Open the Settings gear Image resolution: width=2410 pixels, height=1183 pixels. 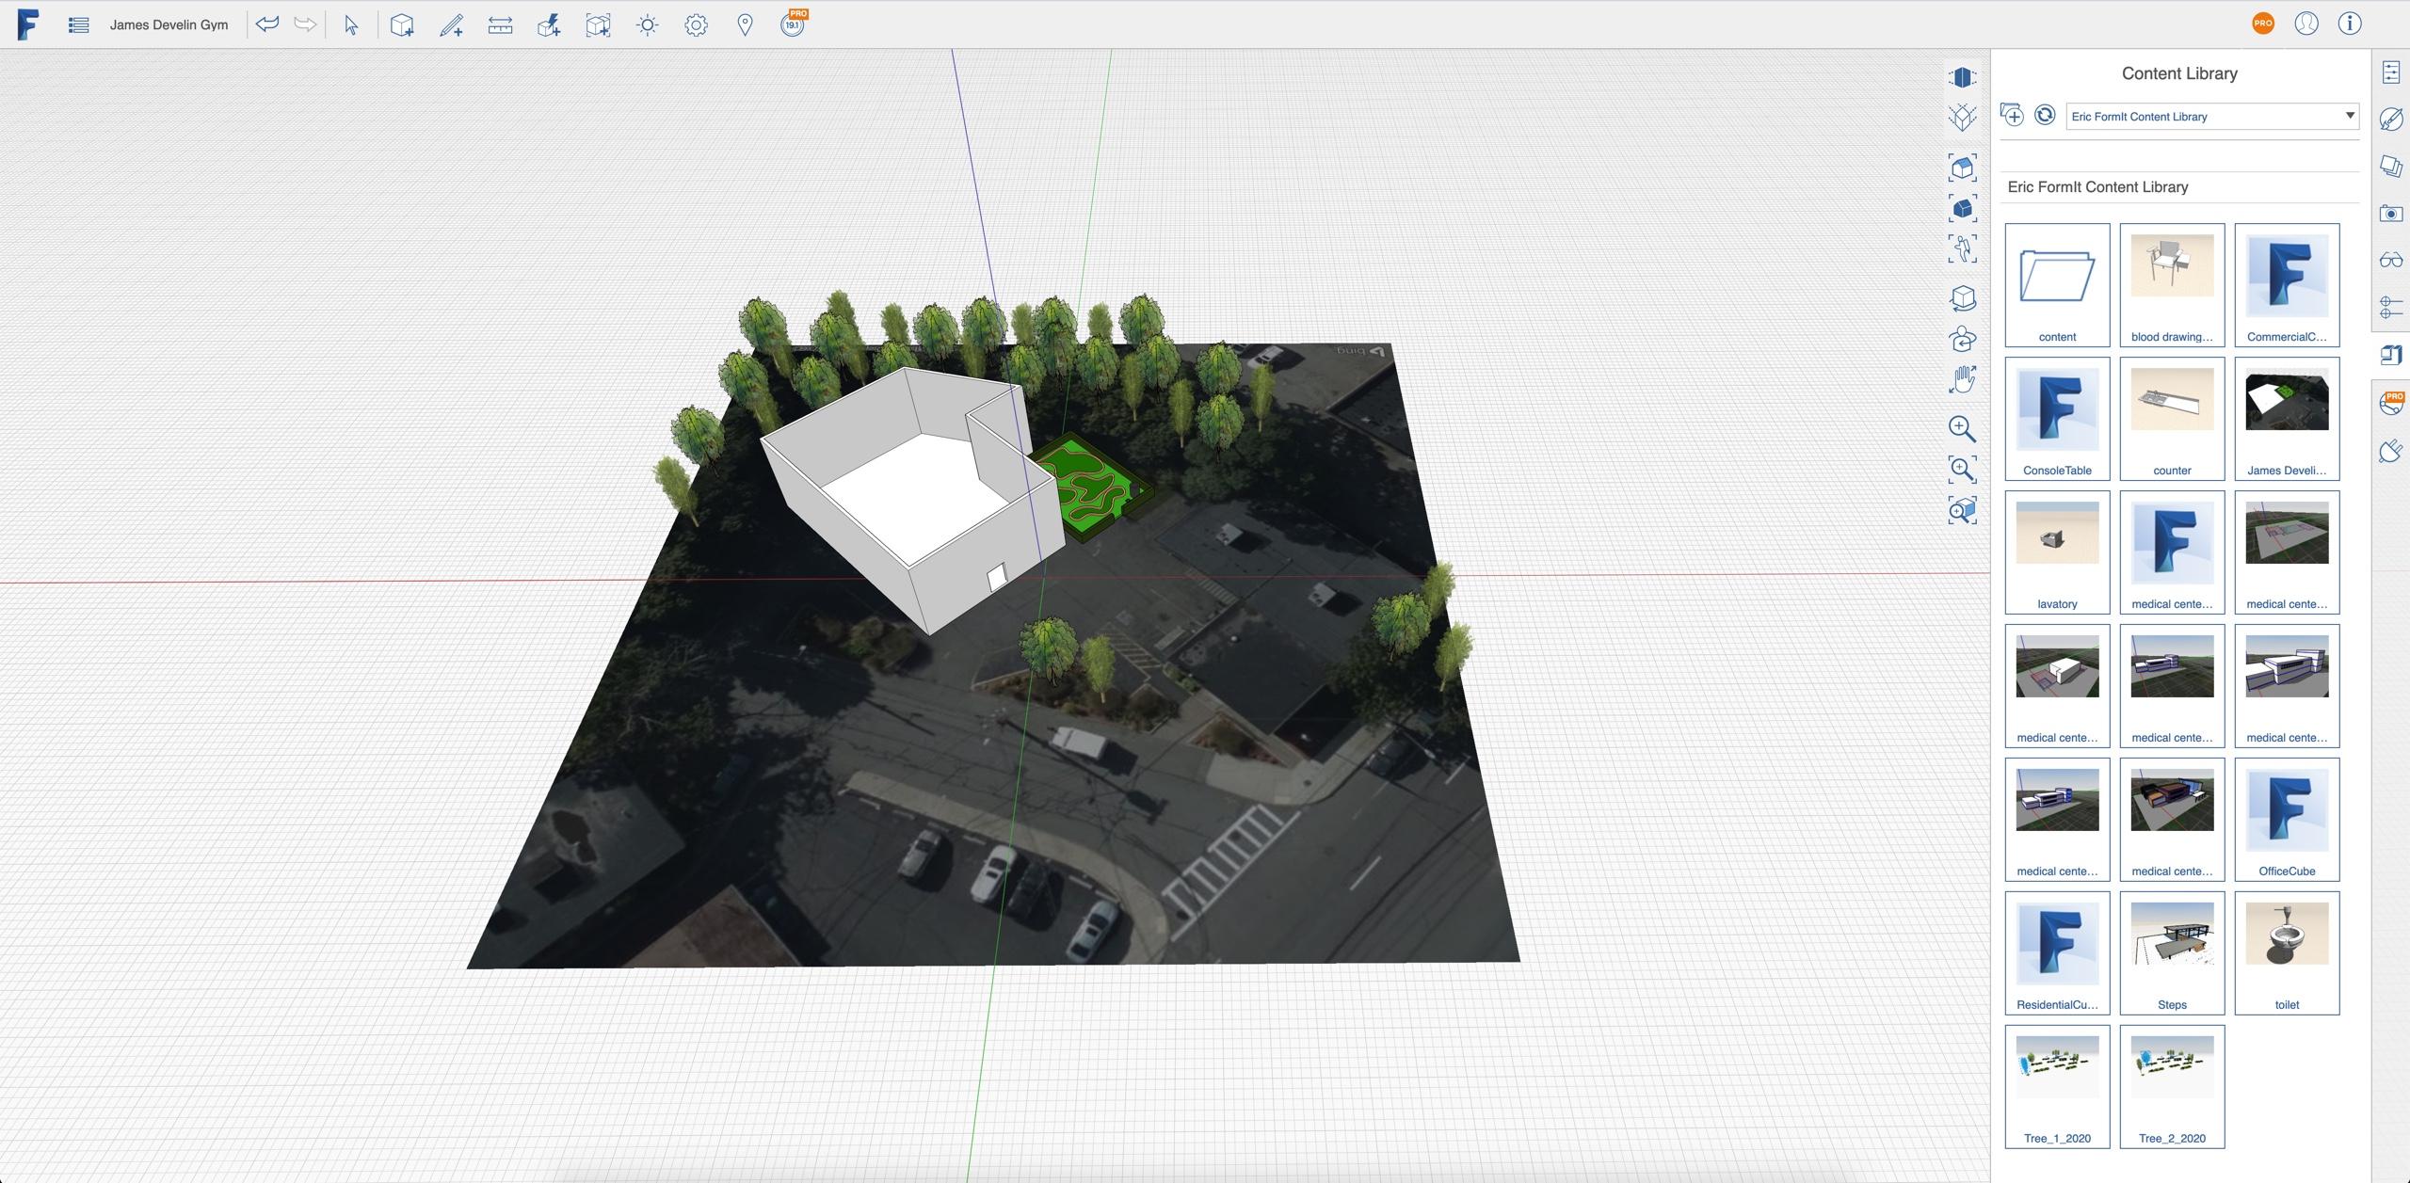point(697,25)
